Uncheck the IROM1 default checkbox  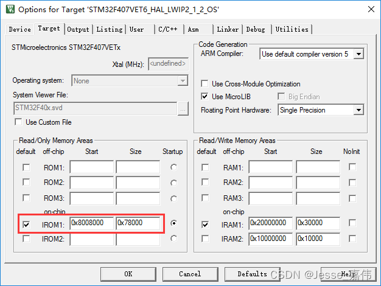tap(26, 225)
